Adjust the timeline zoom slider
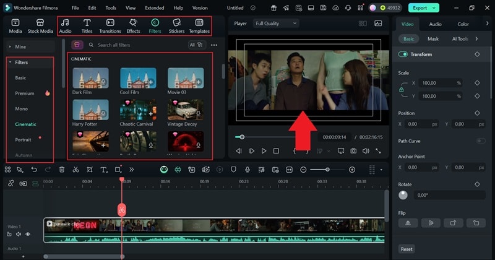 [327, 170]
